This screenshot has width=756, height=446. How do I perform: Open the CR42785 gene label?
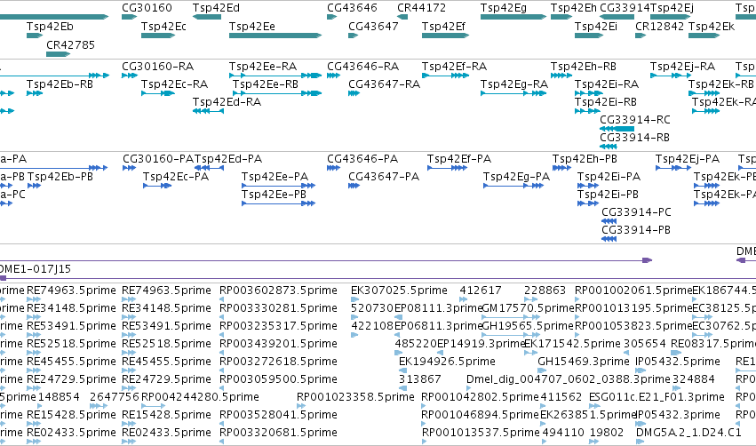[70, 44]
